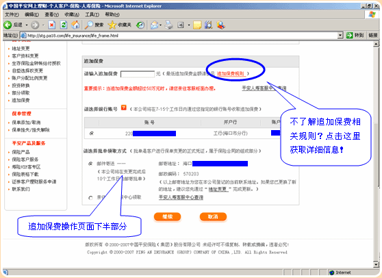Click the vertical scrollbar up arrow
This screenshot has width=382, height=278.
pyautogui.click(x=376, y=44)
